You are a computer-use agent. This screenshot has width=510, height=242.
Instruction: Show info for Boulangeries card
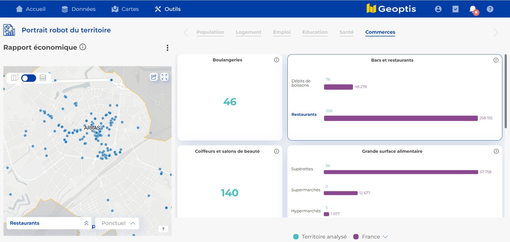tap(277, 60)
